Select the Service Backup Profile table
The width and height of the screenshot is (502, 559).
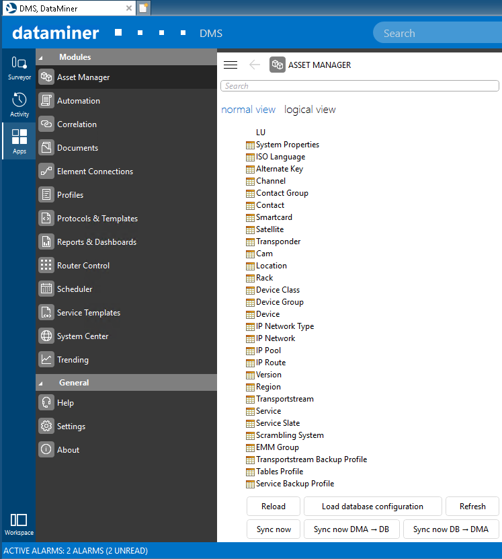click(x=295, y=484)
